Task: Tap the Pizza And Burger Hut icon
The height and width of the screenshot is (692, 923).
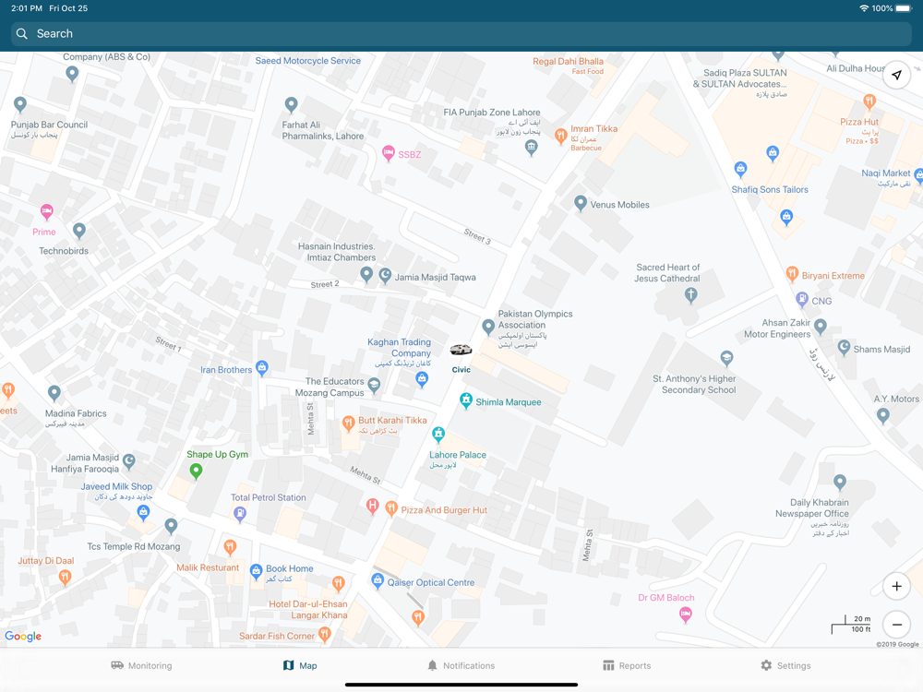Action: tap(390, 508)
